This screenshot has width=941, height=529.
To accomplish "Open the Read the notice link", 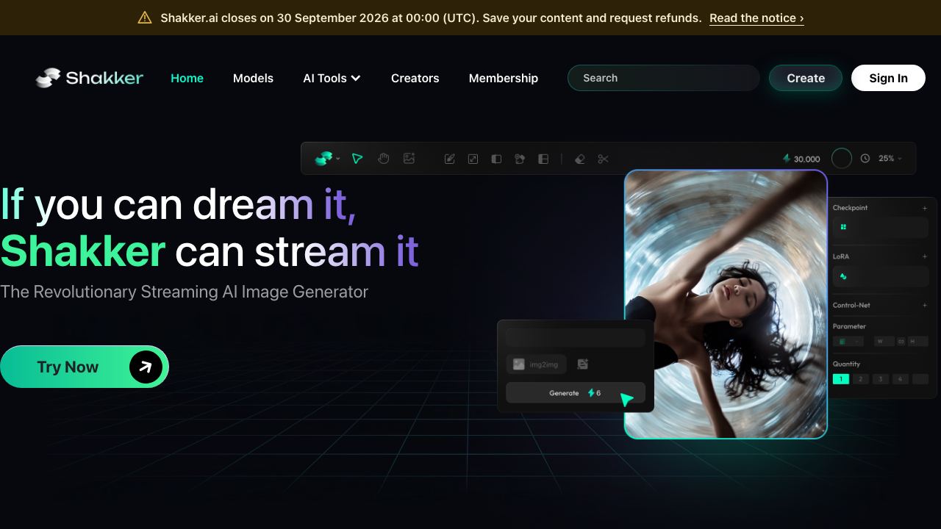I will pyautogui.click(x=756, y=18).
